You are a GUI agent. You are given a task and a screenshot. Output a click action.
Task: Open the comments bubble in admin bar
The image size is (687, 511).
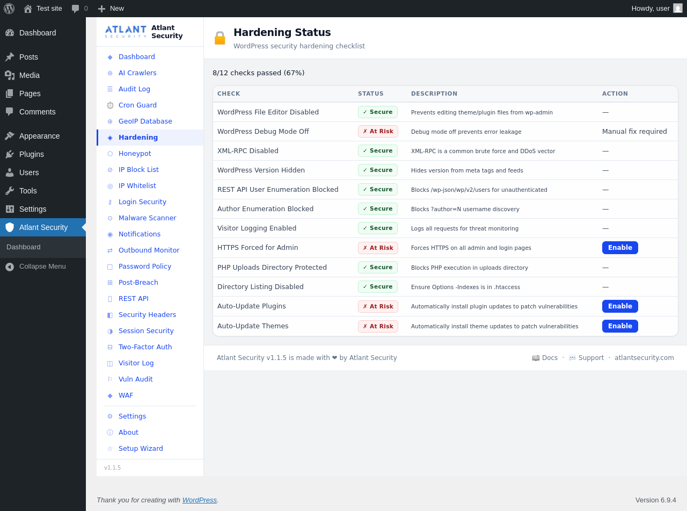tap(76, 9)
